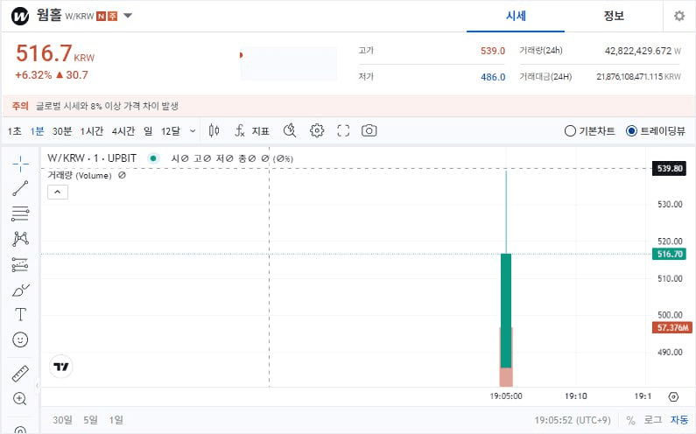Viewport: 696px width, 434px height.
Task: Click the 고가 539.0 high price value
Action: (x=493, y=51)
